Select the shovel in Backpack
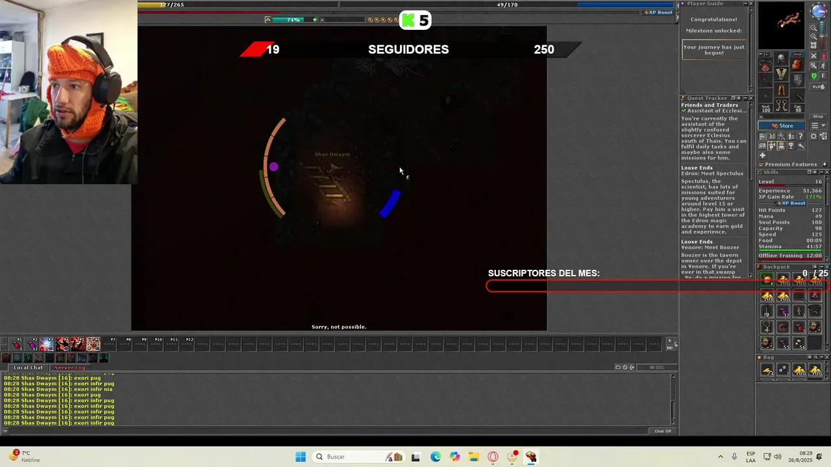The height and width of the screenshot is (467, 831). click(767, 311)
